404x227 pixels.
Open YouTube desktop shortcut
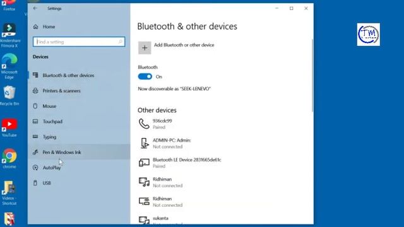9,127
